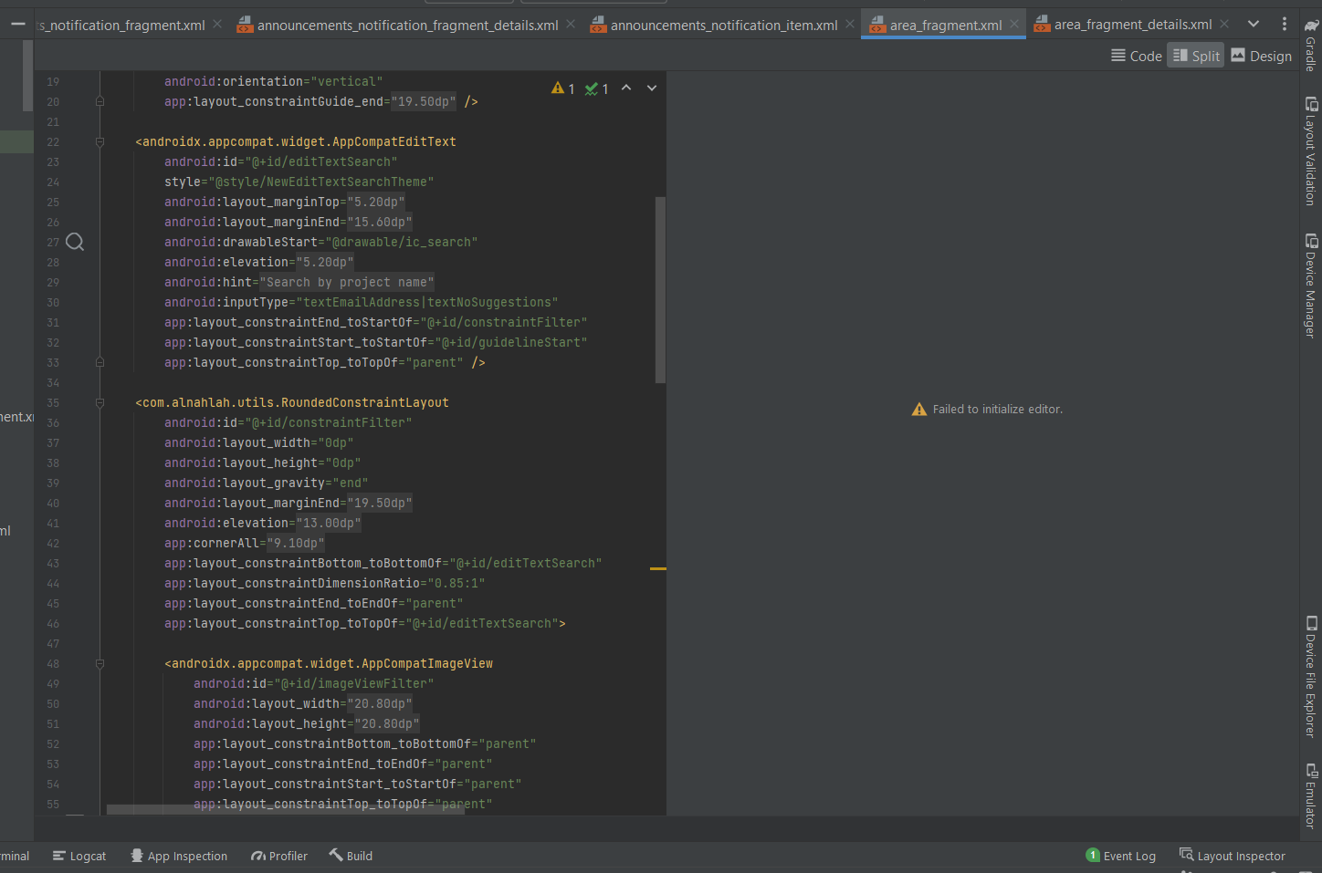Open Layout Validation panel

click(x=1310, y=151)
